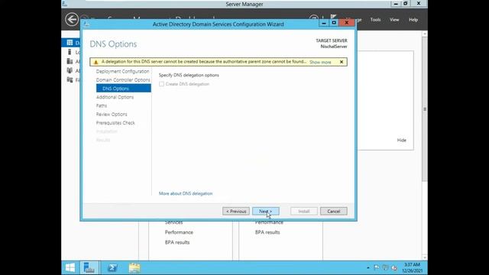Open BPA results in left tile
The height and width of the screenshot is (275, 489).
[177, 242]
